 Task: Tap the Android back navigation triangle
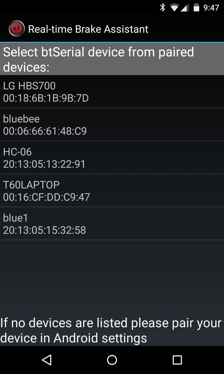[47, 360]
